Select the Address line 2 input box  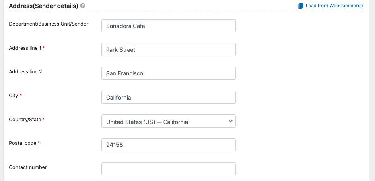tap(168, 73)
